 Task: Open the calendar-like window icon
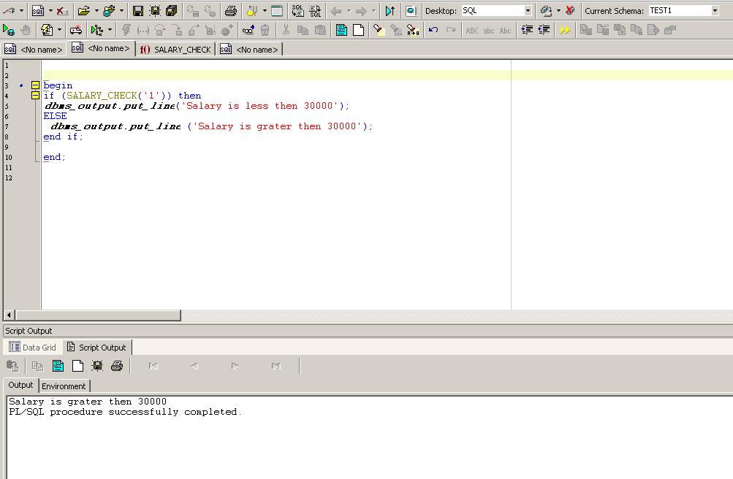(x=277, y=10)
